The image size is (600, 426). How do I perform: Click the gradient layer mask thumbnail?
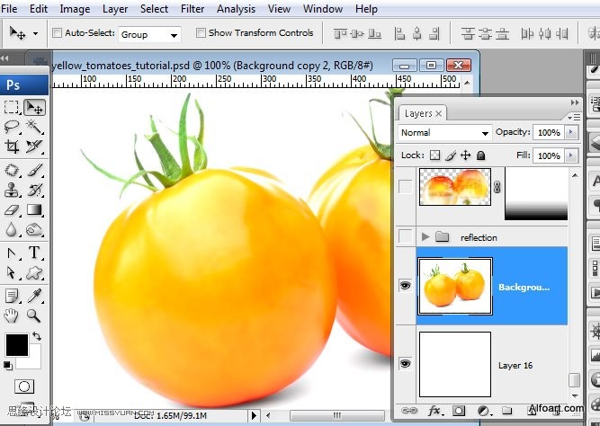[536, 193]
